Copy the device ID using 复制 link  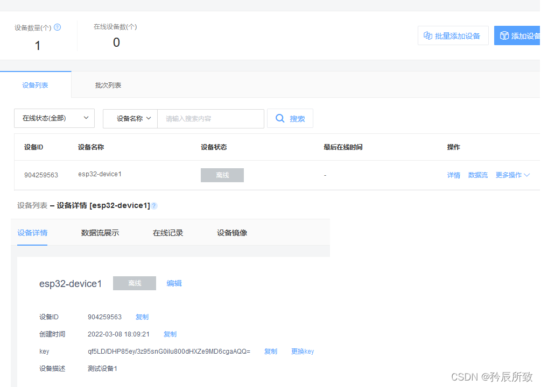[x=142, y=317]
